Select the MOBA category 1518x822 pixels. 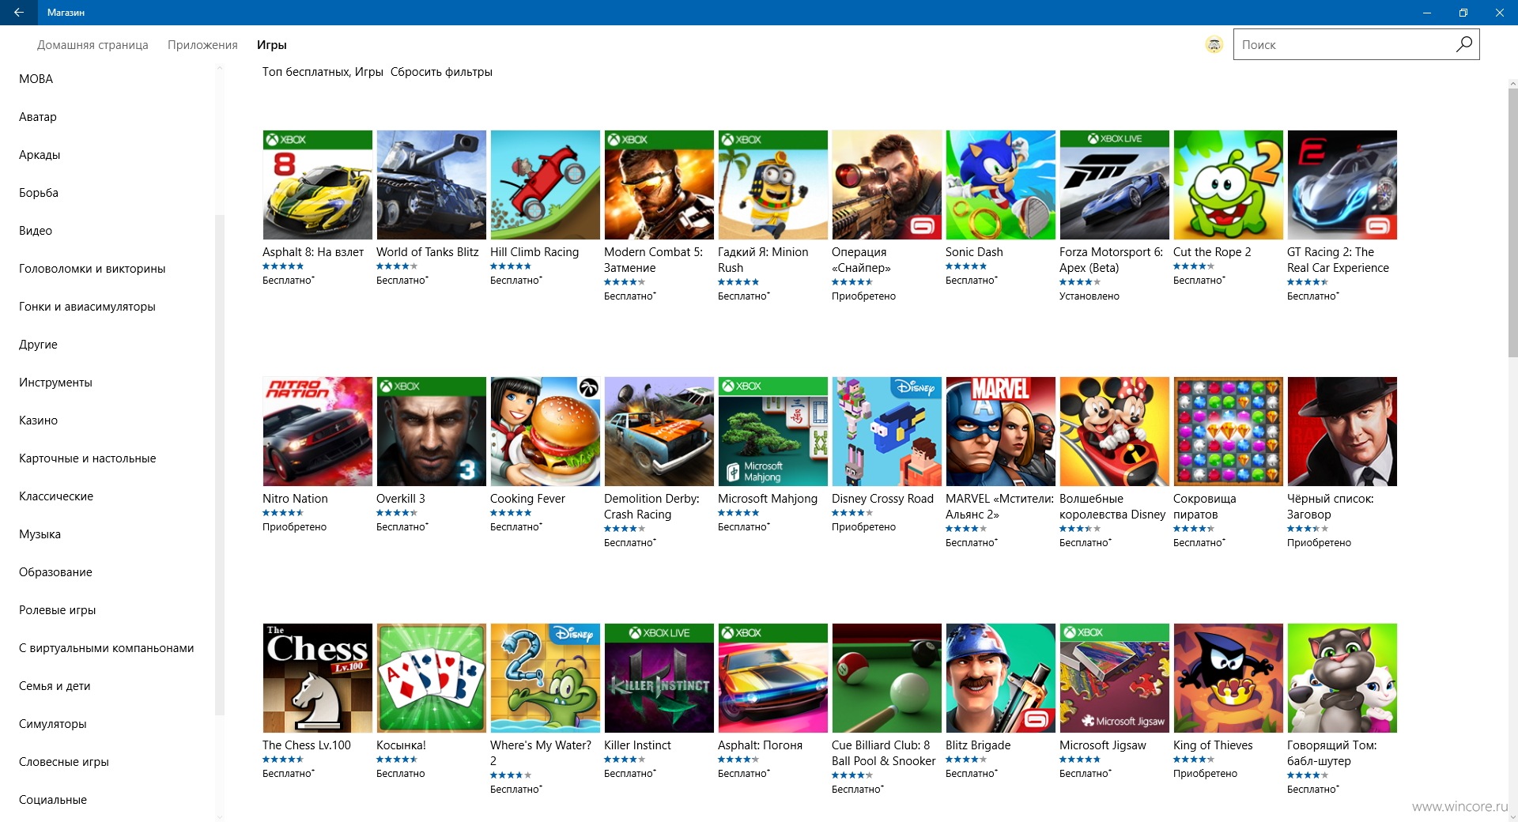pos(36,79)
